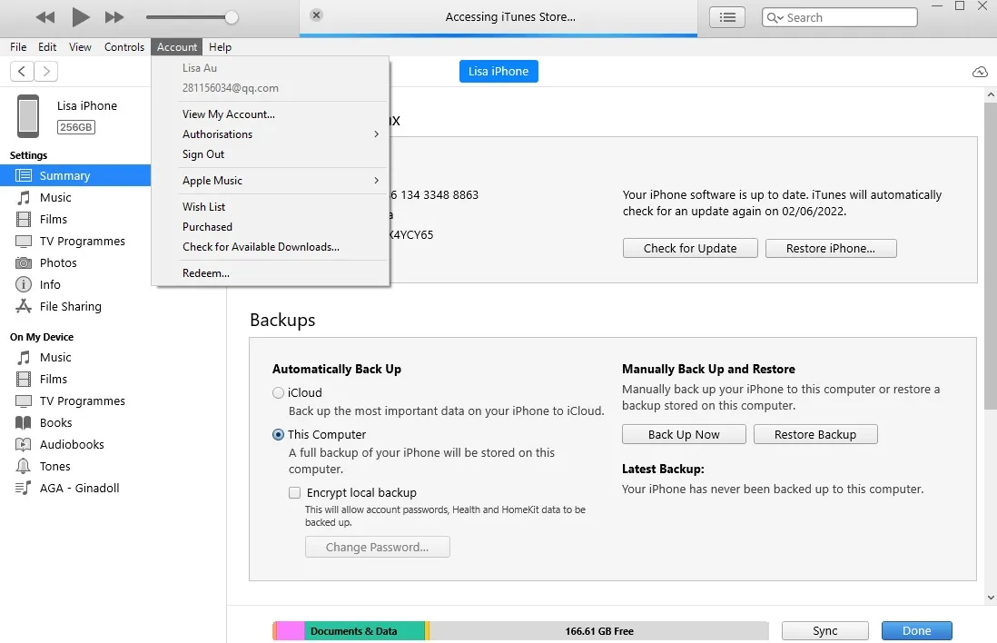Click the Lisa iPhone device button
Screen dimensions: 997x643
[498, 71]
